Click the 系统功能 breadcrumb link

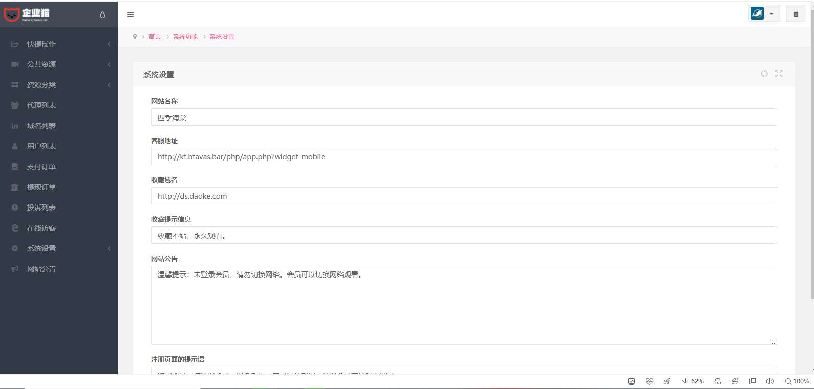[185, 37]
